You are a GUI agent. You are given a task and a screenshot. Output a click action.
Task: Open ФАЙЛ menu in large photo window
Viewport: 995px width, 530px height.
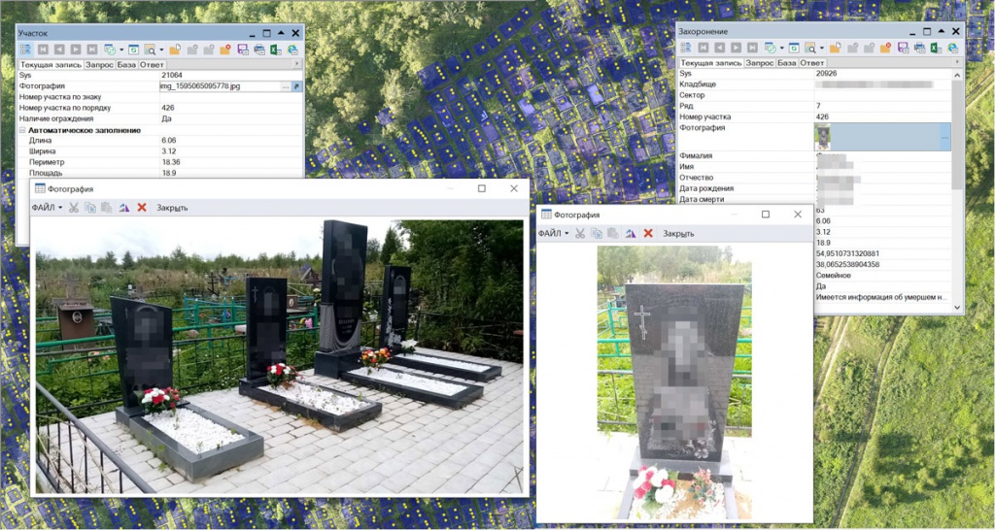point(47,208)
